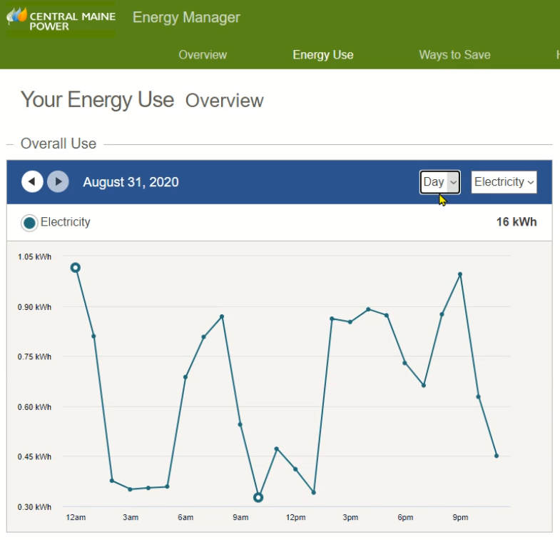Expand the Electricity fuel type dropdown

tap(504, 182)
